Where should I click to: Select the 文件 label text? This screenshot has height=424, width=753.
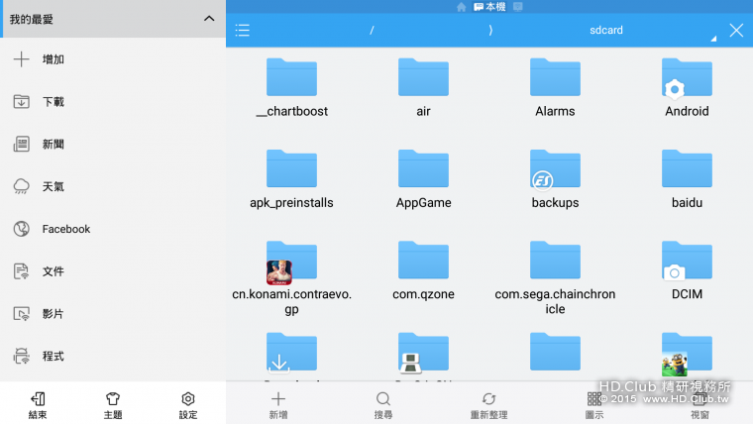point(54,271)
